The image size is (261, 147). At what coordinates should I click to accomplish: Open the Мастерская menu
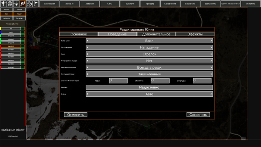49,4
